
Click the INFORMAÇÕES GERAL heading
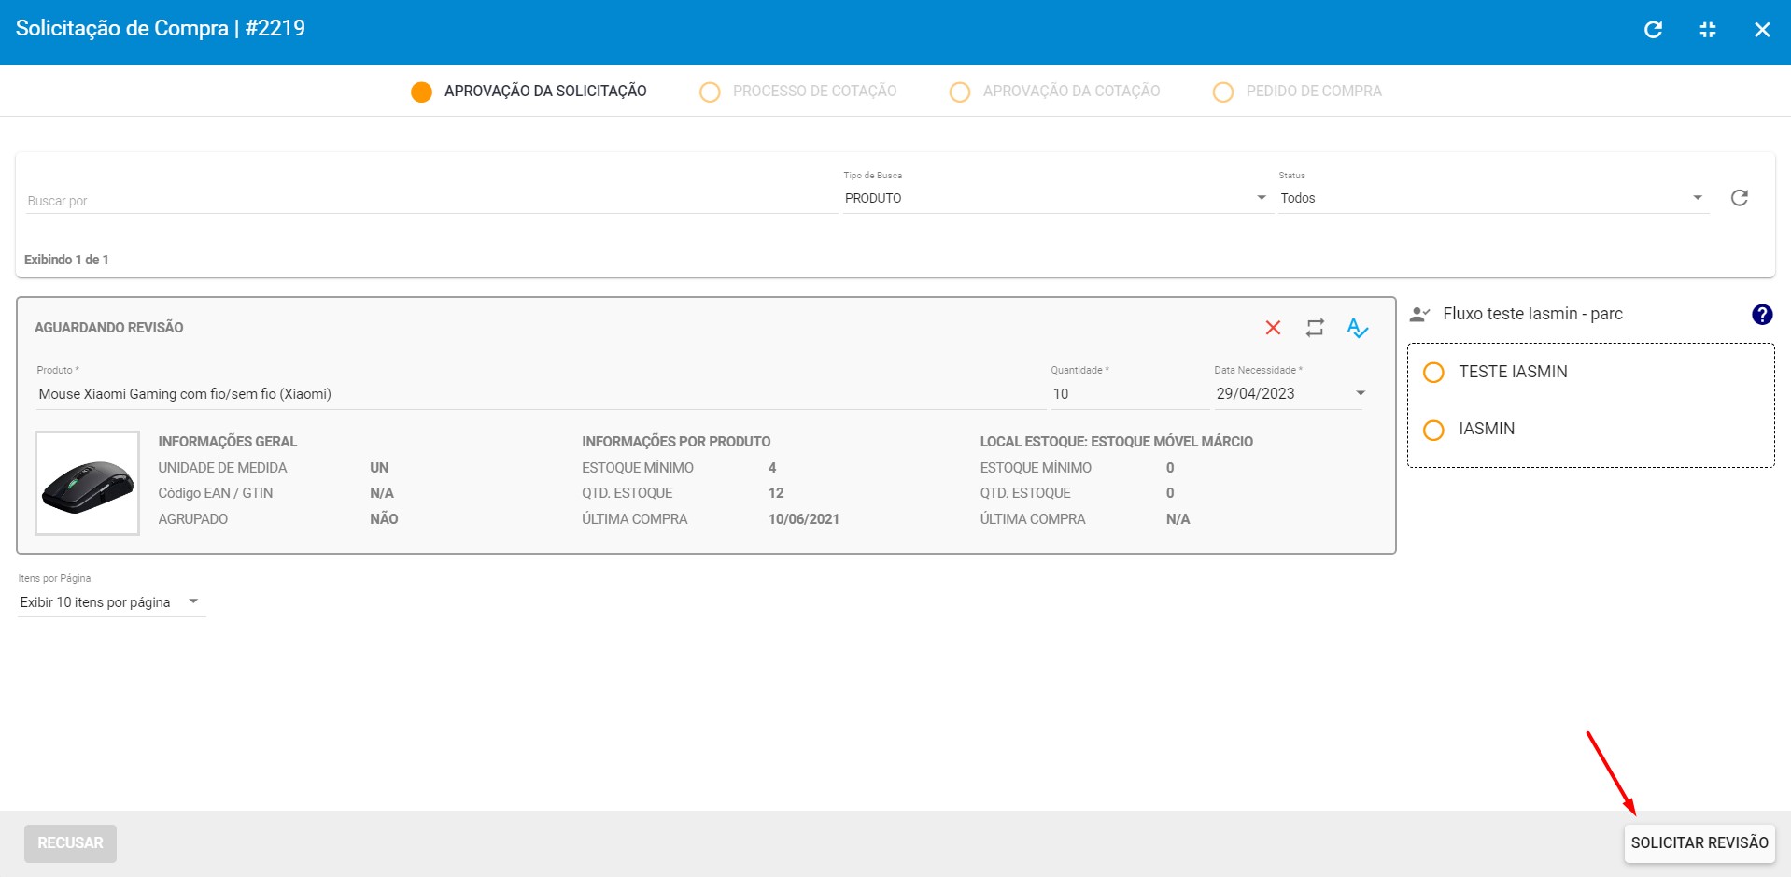228,442
